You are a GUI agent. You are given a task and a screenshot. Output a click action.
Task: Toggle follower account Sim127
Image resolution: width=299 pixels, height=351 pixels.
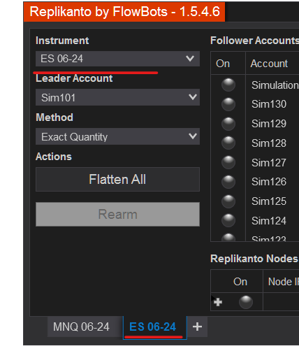228,162
